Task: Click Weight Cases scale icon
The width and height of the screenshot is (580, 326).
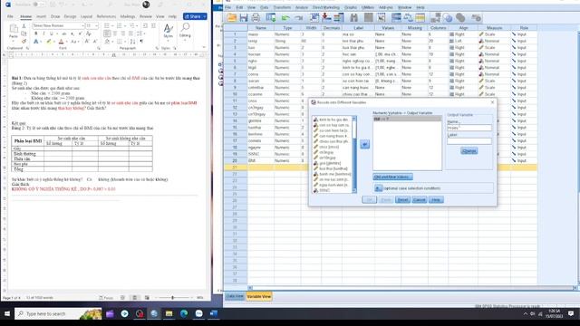Action: 408,17
